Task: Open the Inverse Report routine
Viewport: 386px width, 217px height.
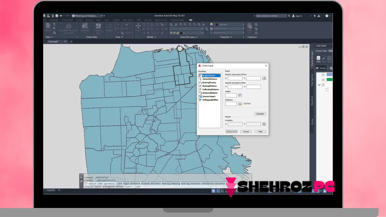Action: tap(209, 96)
